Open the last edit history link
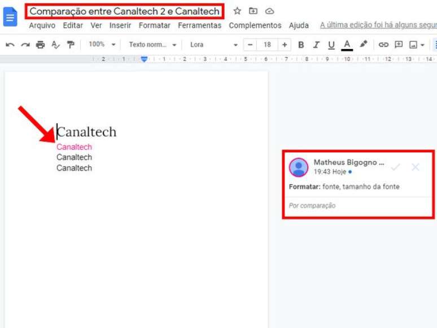Screen dimensions: 437x328 pos(378,25)
